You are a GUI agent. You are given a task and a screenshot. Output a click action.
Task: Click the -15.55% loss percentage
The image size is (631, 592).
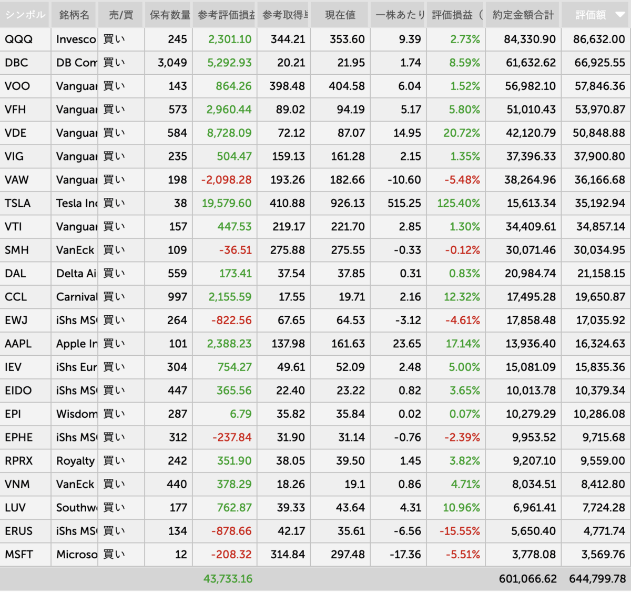pos(460,531)
